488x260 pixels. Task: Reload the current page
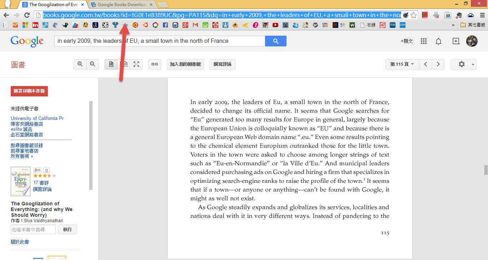pos(27,15)
